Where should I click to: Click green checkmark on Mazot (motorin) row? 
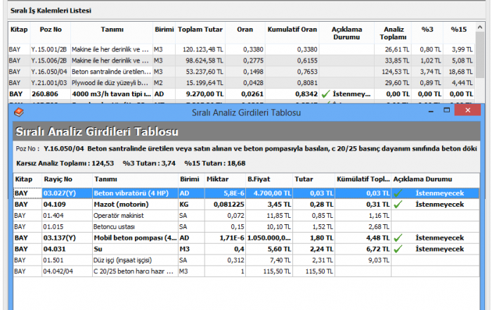click(x=398, y=204)
